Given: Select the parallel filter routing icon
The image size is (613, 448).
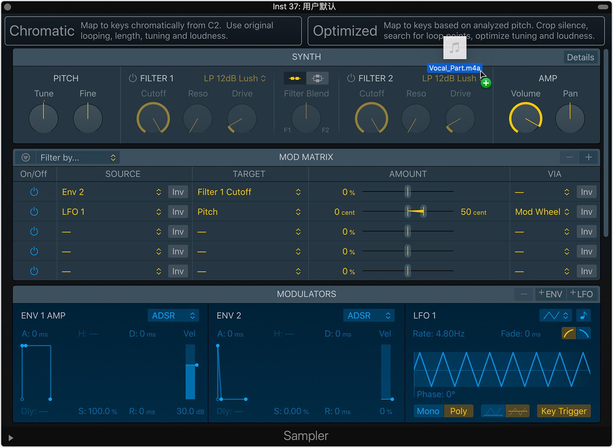Looking at the screenshot, I should pyautogui.click(x=318, y=78).
